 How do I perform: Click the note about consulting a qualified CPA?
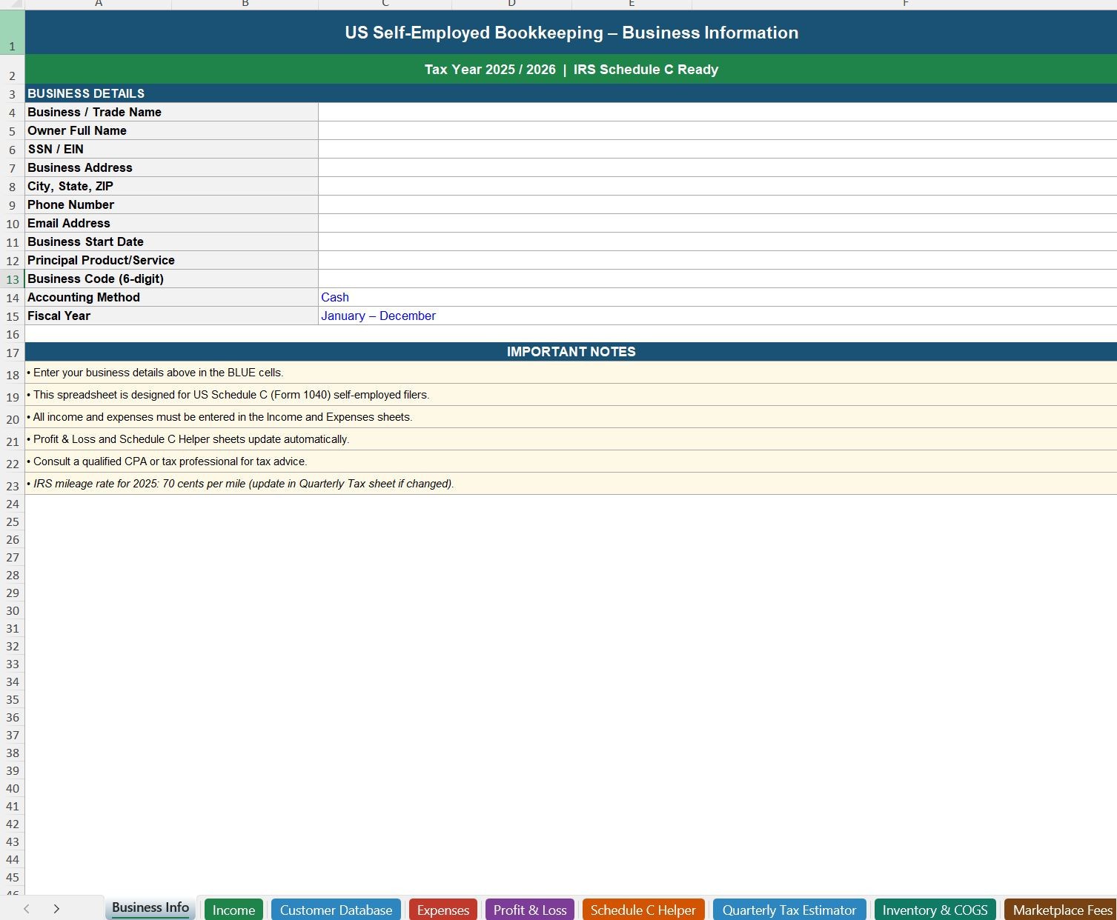point(571,461)
